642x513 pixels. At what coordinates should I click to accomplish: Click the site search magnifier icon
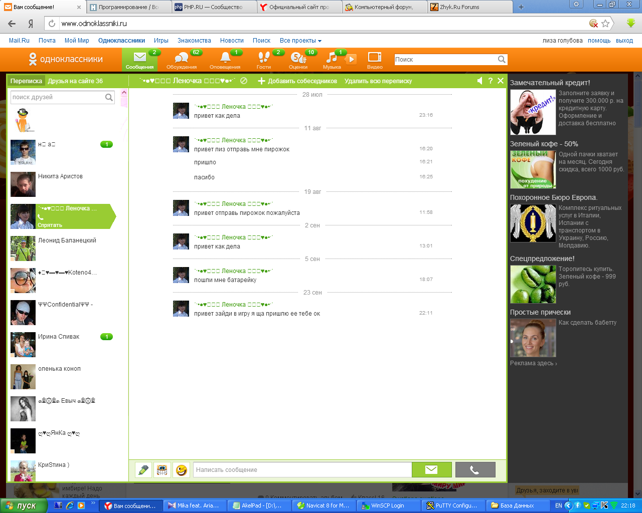coord(502,59)
